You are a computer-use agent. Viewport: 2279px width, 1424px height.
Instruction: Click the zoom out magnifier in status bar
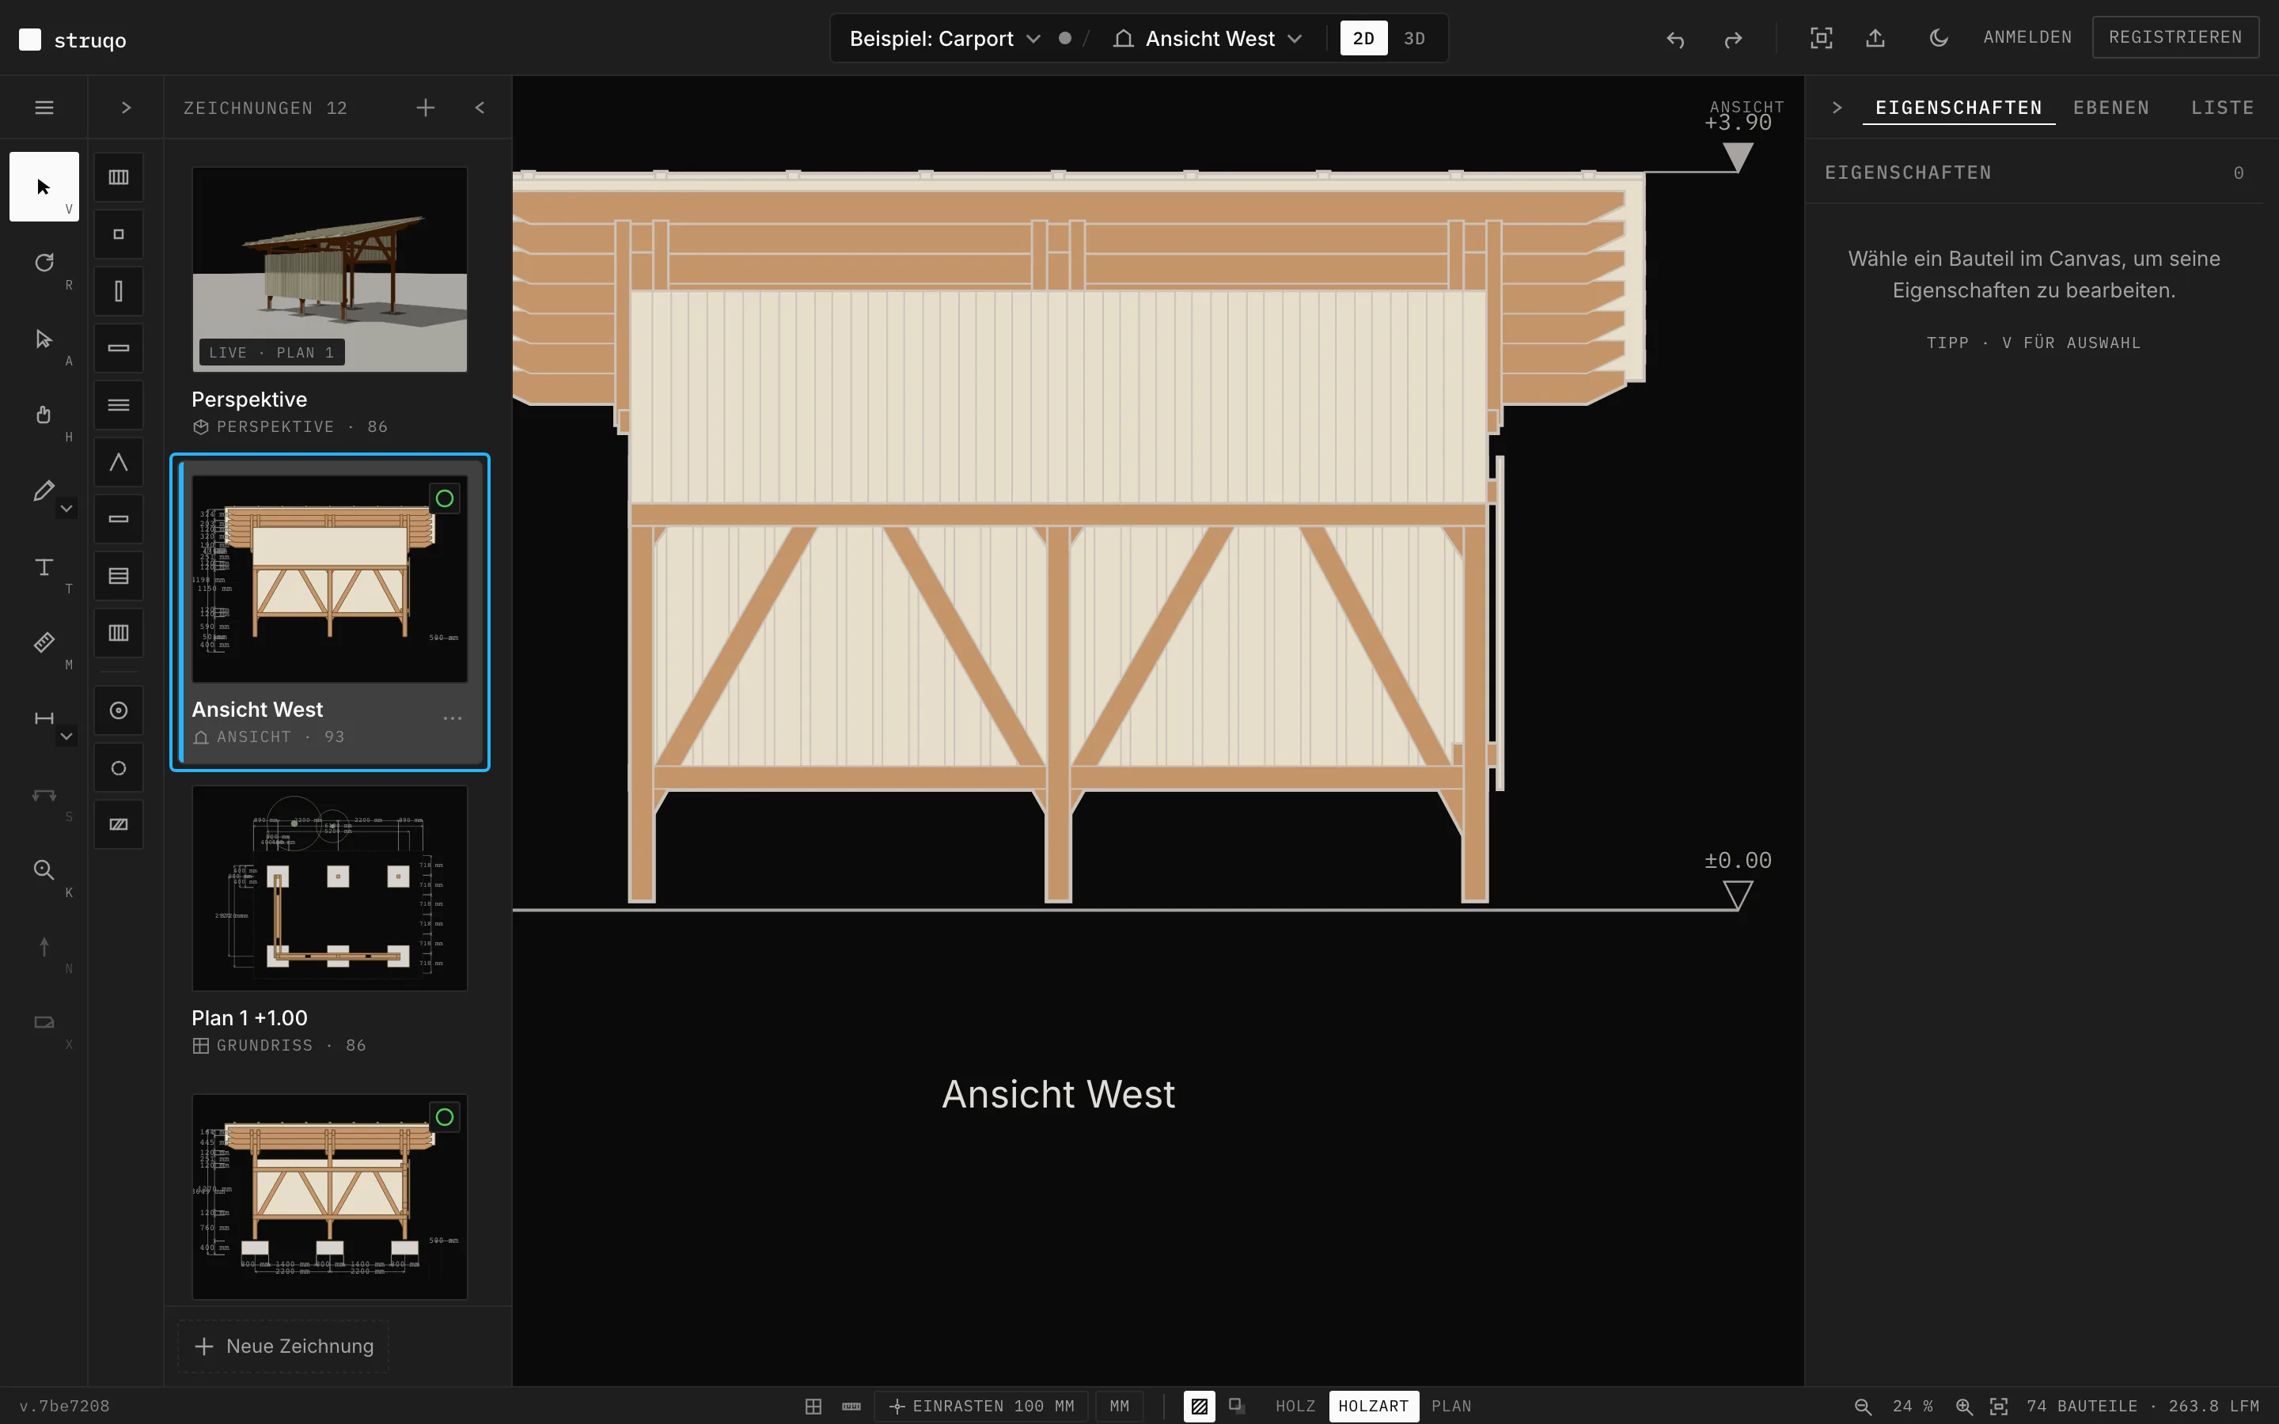(1863, 1406)
